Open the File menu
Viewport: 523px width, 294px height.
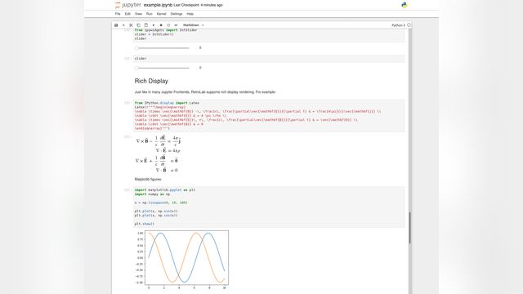coord(118,14)
